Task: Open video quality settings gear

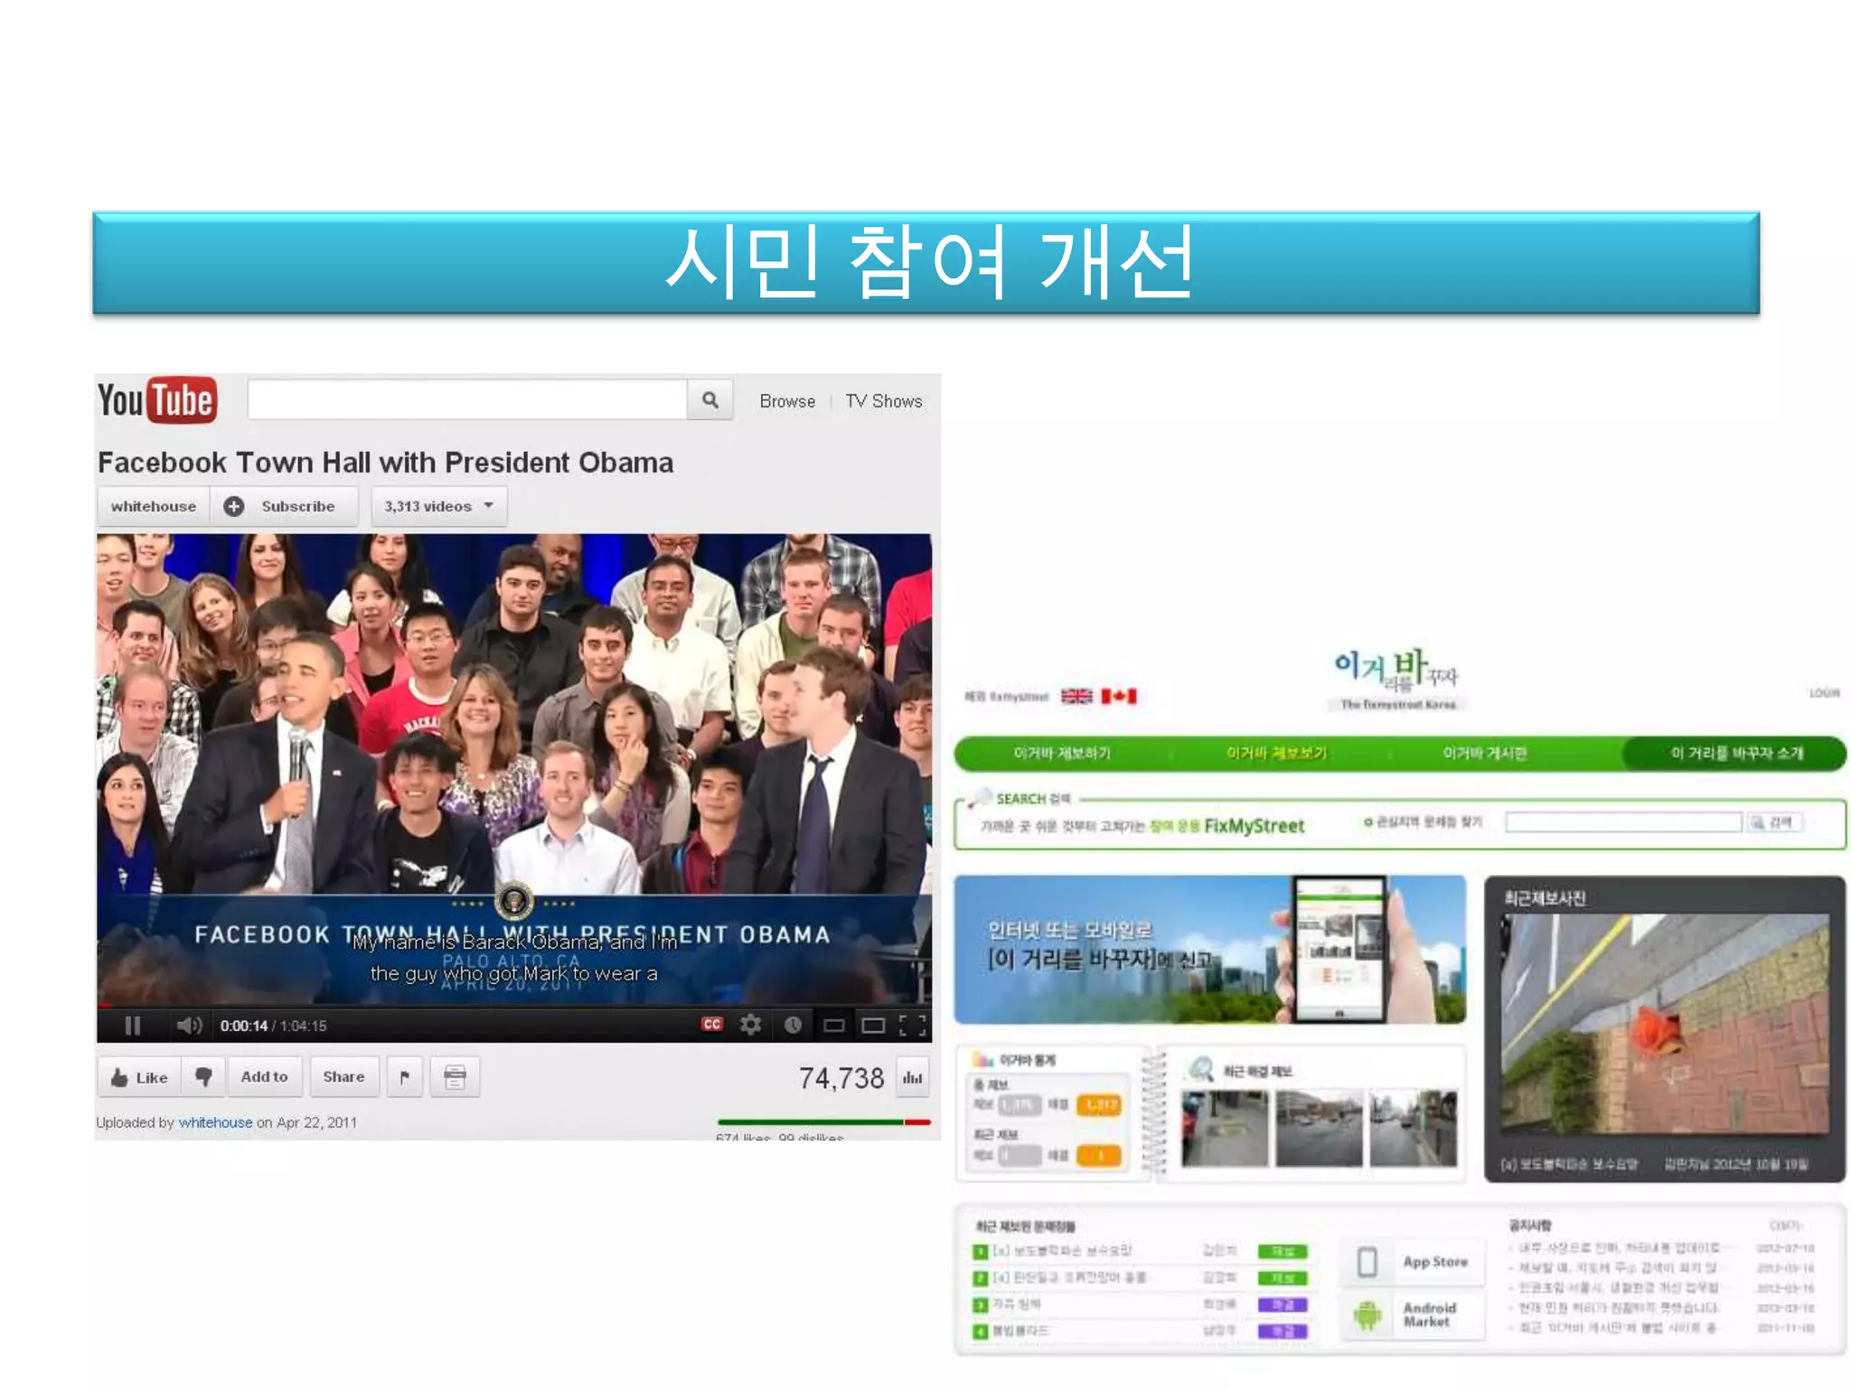Action: pos(750,1025)
